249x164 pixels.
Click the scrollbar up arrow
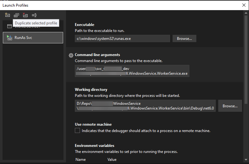(x=246, y=13)
